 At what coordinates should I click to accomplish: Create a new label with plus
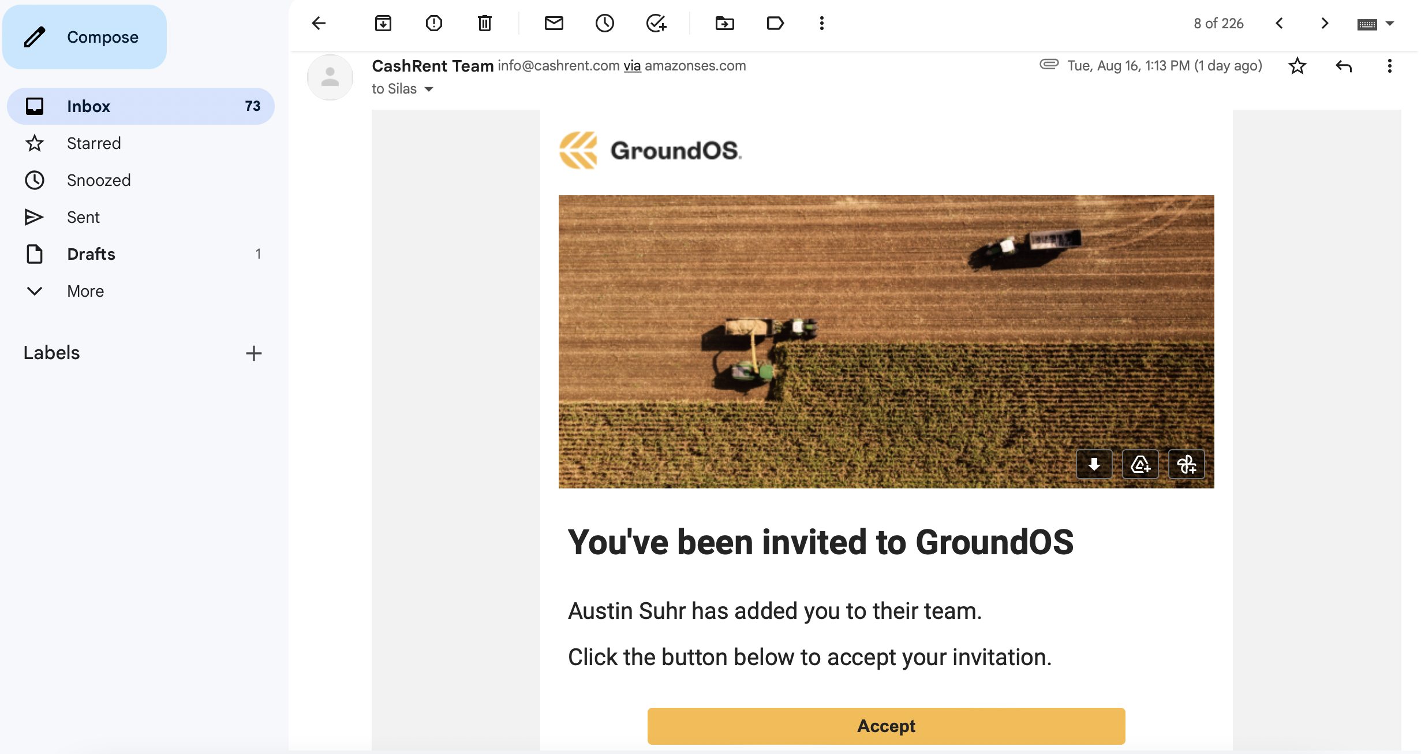pyautogui.click(x=253, y=353)
